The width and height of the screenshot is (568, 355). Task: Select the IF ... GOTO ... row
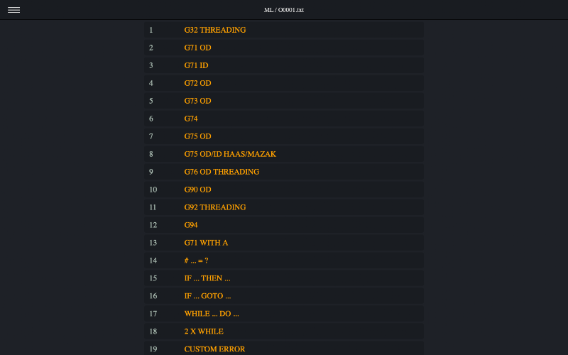click(207, 296)
